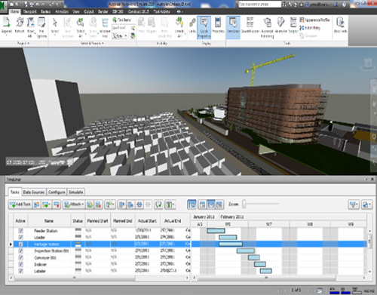The width and height of the screenshot is (377, 295).
Task: Expand the Project panel dropdown
Action: pyautogui.click(x=23, y=43)
